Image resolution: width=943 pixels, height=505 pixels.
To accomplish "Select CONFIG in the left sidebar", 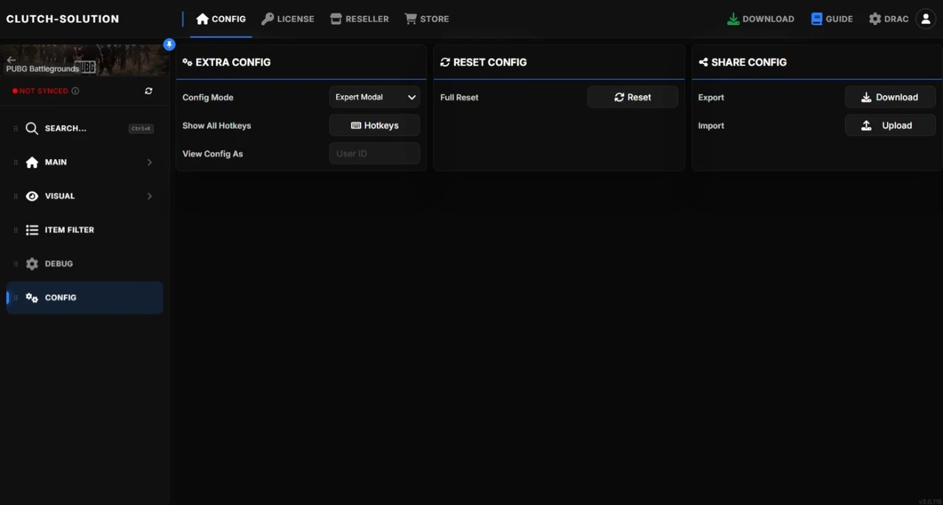I will pyautogui.click(x=85, y=297).
